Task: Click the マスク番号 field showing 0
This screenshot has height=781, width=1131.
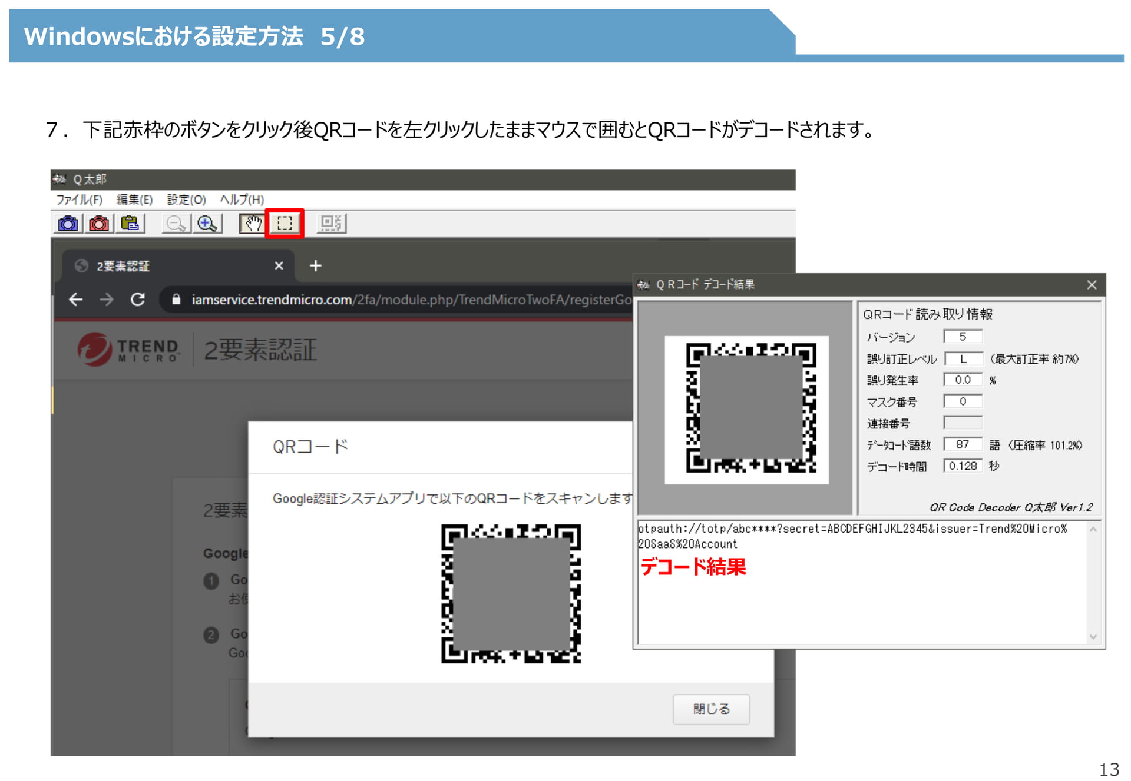Action: tap(963, 401)
